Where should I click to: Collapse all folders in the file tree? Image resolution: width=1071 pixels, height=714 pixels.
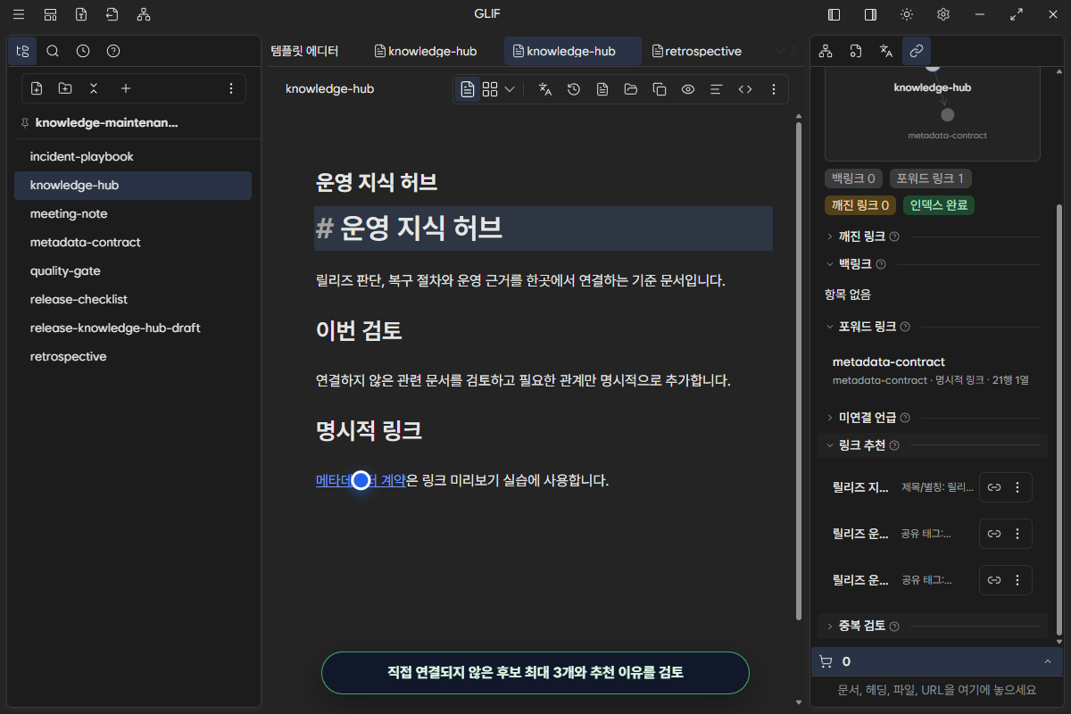coord(94,88)
